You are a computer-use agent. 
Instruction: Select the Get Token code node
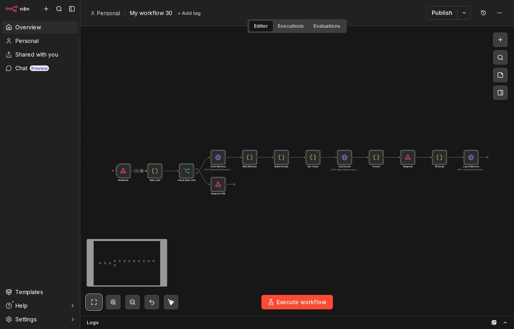(313, 157)
